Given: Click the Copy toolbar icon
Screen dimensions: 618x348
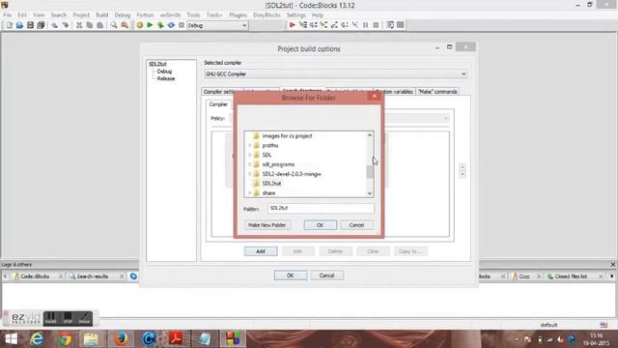Looking at the screenshot, I should tap(90, 25).
